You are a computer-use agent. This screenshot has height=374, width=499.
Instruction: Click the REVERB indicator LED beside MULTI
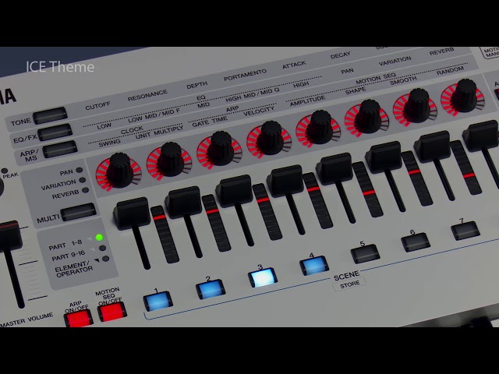(x=85, y=190)
